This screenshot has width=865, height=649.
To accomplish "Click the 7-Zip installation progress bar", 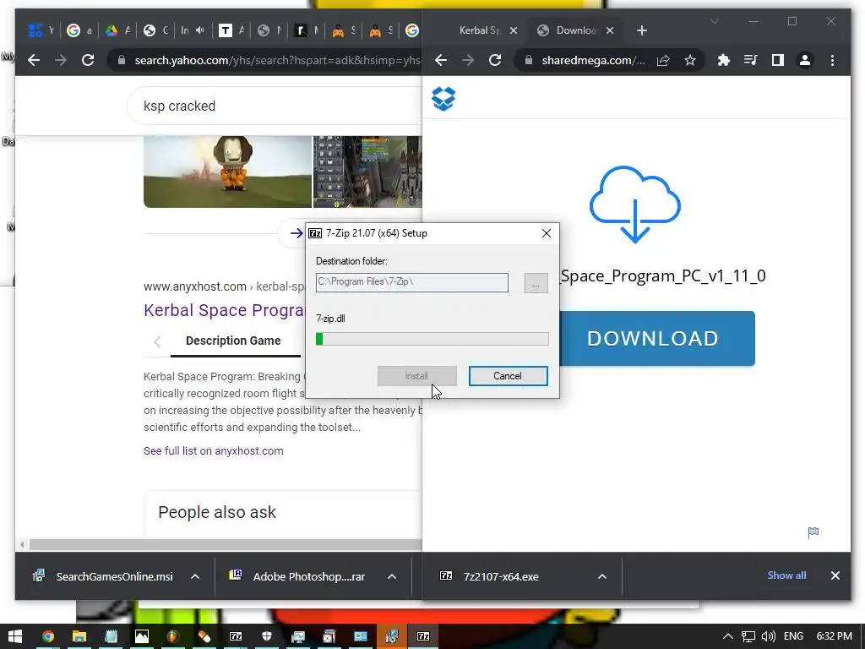I will (432, 339).
